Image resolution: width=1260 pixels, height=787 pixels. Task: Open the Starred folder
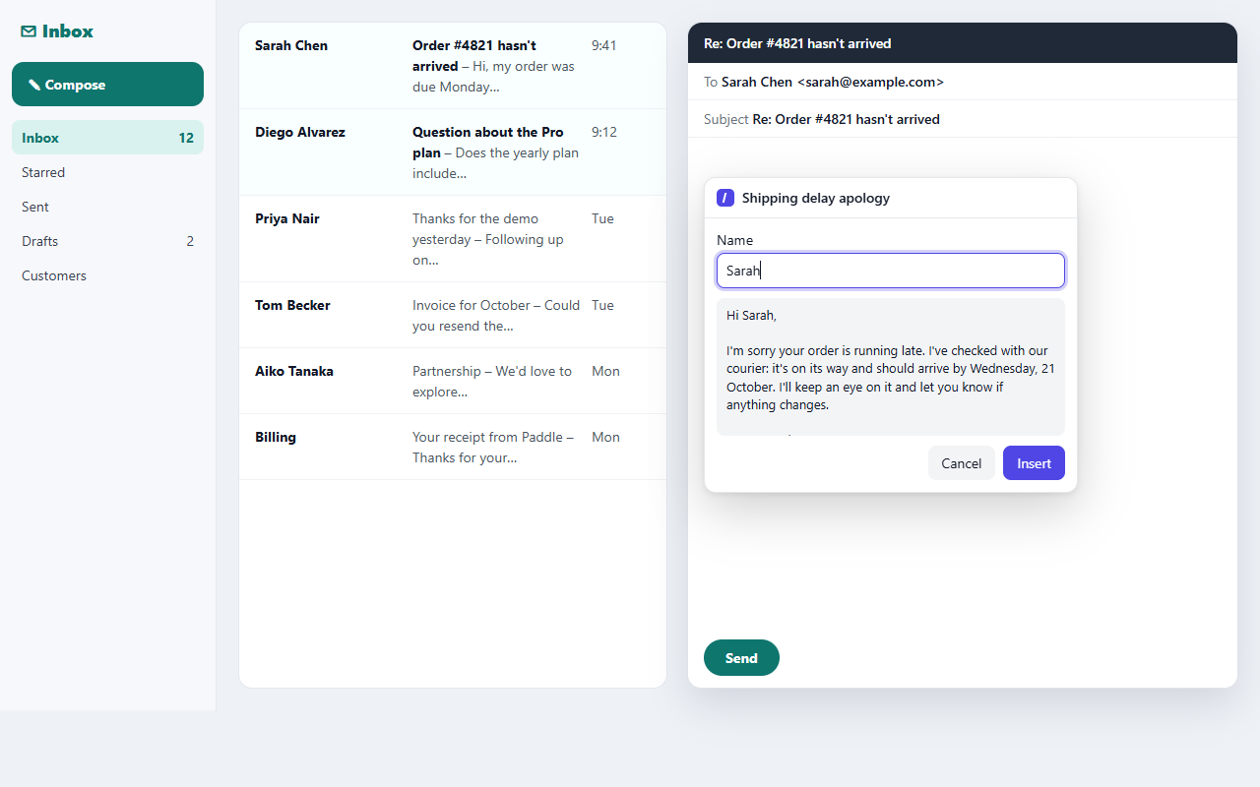[x=107, y=172]
